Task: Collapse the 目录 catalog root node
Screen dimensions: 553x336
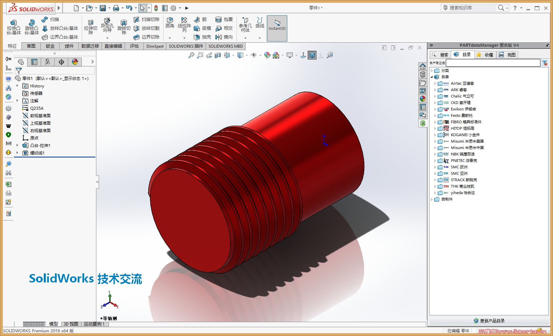Action: pyautogui.click(x=432, y=77)
